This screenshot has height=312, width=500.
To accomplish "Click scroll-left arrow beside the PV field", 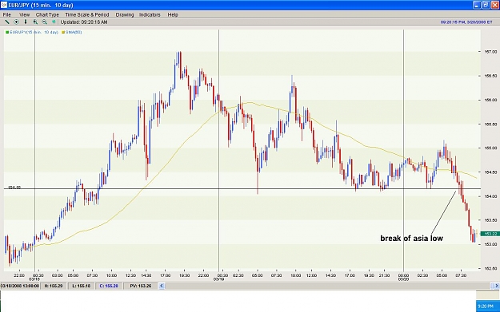I will (x=162, y=286).
